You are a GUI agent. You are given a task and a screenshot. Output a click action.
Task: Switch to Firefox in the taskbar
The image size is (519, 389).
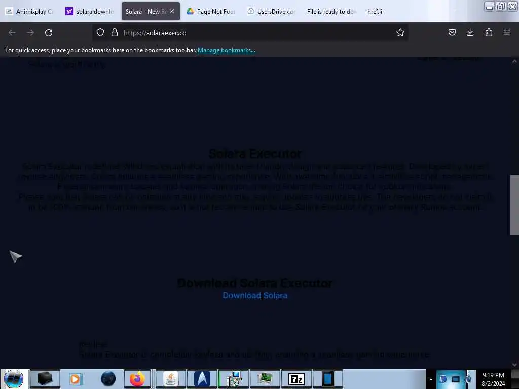(x=137, y=379)
